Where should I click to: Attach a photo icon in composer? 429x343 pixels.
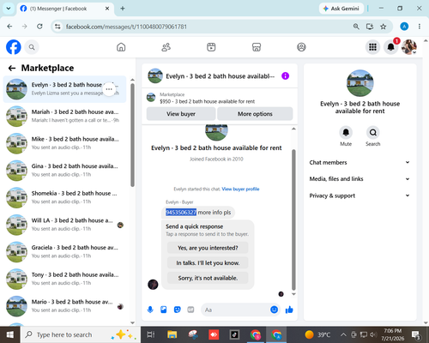click(164, 310)
